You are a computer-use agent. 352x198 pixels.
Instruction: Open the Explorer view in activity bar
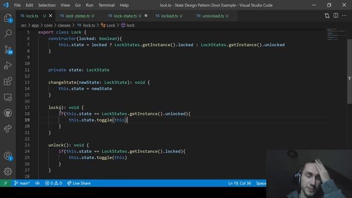tap(8, 18)
